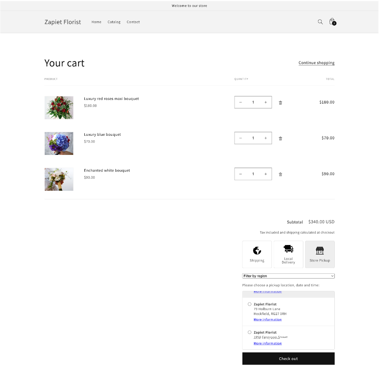Open More information for Heckfield location
The image size is (379, 376).
click(x=268, y=319)
